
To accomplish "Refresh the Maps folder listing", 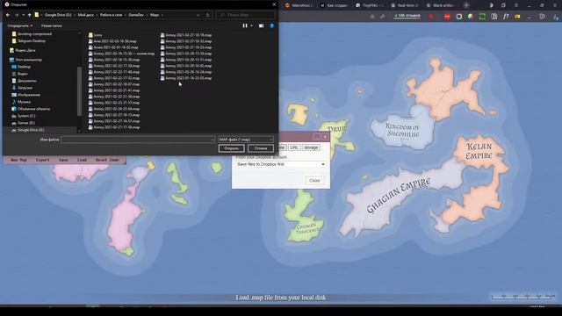I will pyautogui.click(x=208, y=15).
